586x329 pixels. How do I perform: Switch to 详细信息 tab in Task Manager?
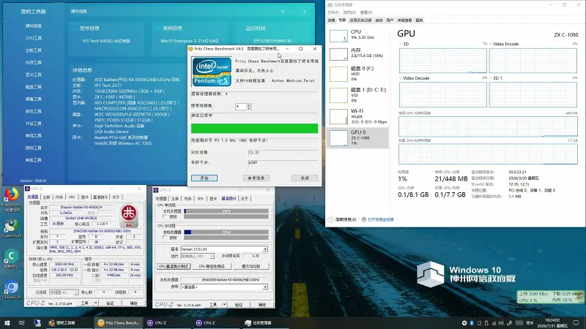tap(404, 20)
